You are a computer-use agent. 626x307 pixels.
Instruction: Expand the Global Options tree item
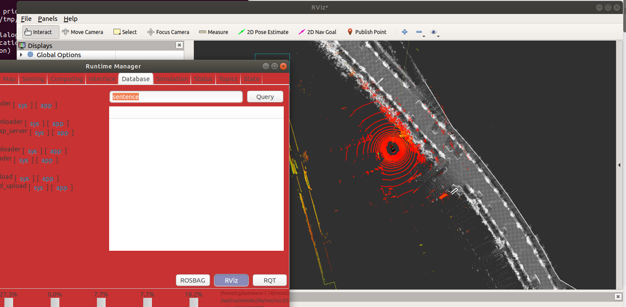point(21,55)
